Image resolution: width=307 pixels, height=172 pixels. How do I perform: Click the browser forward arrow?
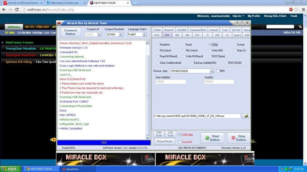click(x=10, y=10)
